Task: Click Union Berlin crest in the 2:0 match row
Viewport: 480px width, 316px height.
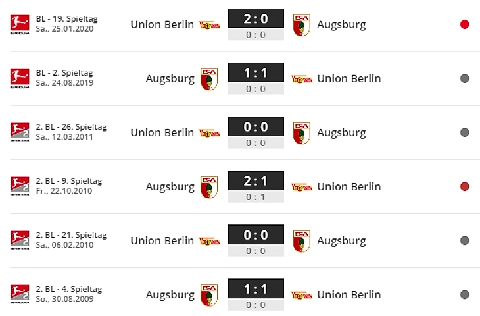Action: [209, 25]
